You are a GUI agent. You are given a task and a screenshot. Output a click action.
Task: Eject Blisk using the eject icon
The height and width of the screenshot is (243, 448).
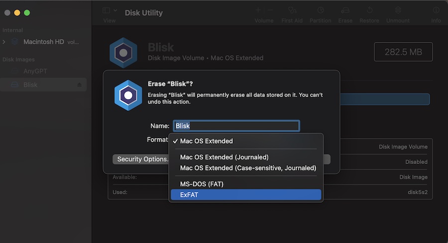pyautogui.click(x=80, y=84)
